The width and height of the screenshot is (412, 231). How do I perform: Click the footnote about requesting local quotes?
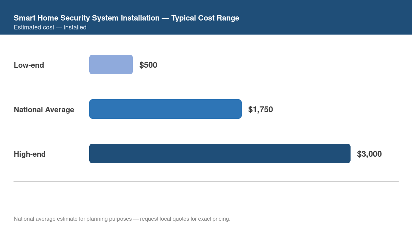(x=122, y=219)
